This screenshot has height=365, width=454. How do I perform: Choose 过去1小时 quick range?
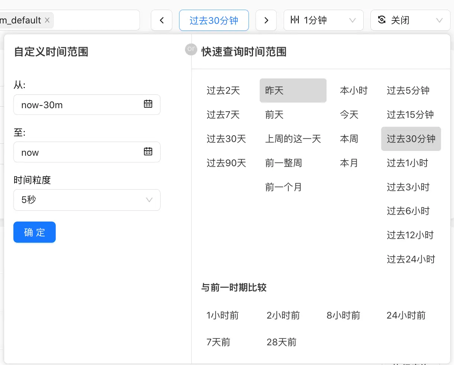point(407,163)
